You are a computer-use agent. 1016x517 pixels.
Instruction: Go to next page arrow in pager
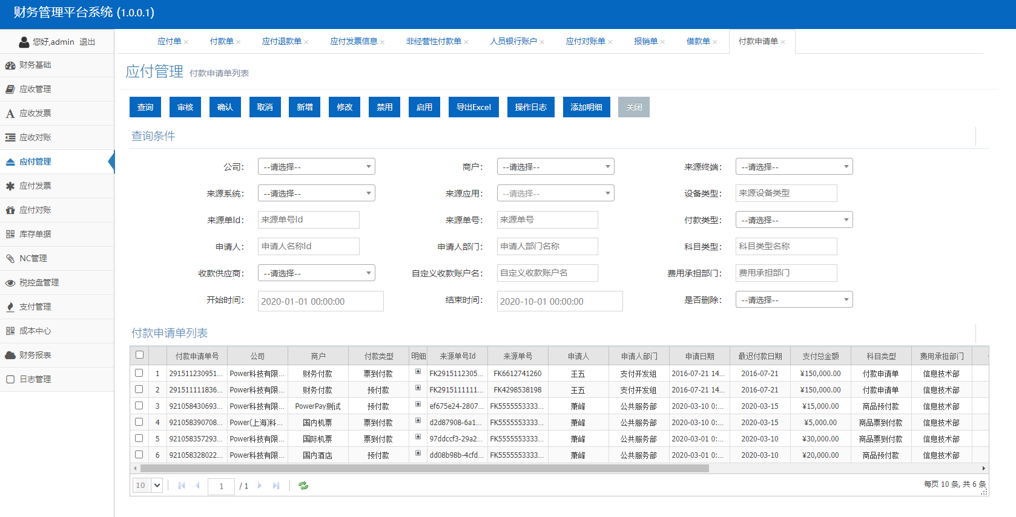click(x=260, y=486)
